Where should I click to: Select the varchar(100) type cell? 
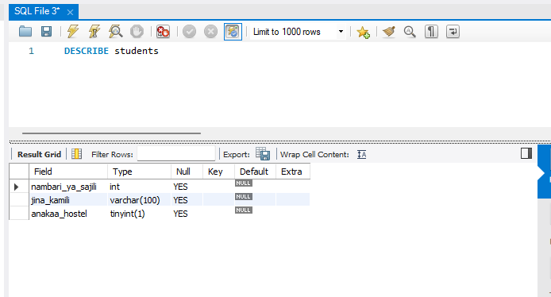pyautogui.click(x=139, y=200)
